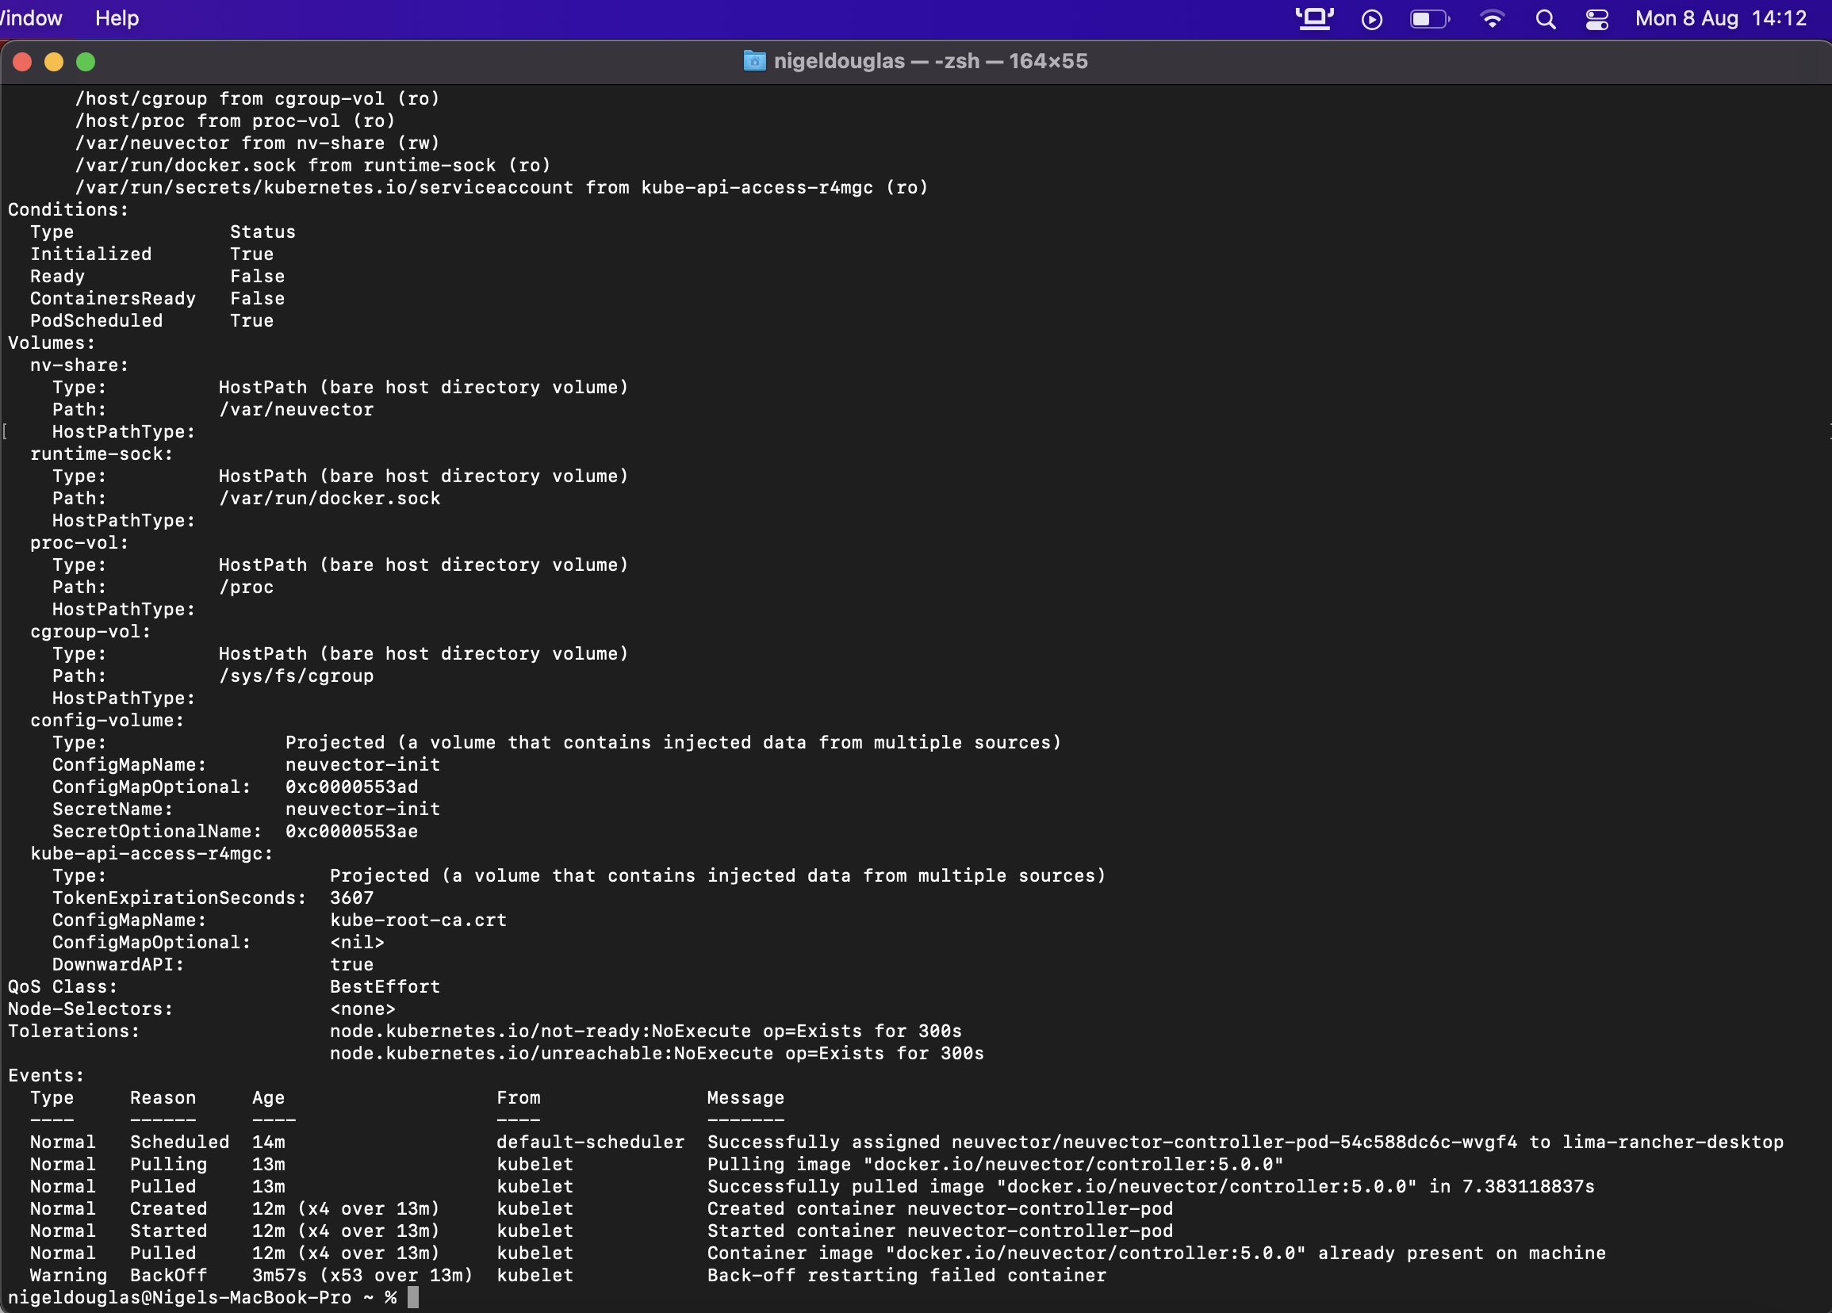
Task: Open the Now Playing controls icon
Action: coord(1370,17)
